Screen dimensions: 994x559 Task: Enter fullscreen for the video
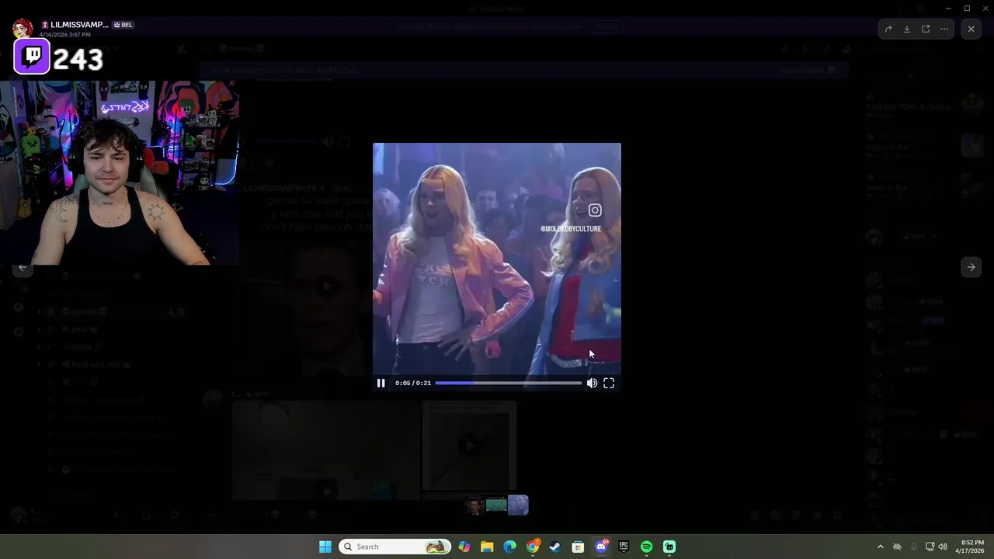tap(609, 383)
